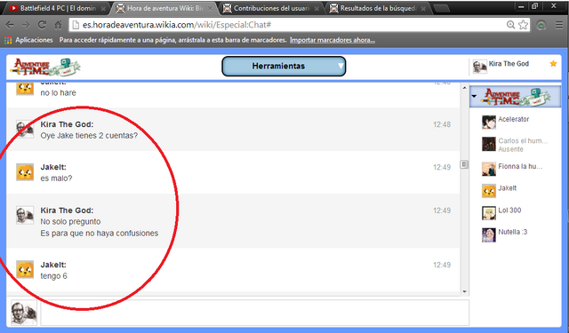Collapse the wiki user list arrow

tap(474, 97)
